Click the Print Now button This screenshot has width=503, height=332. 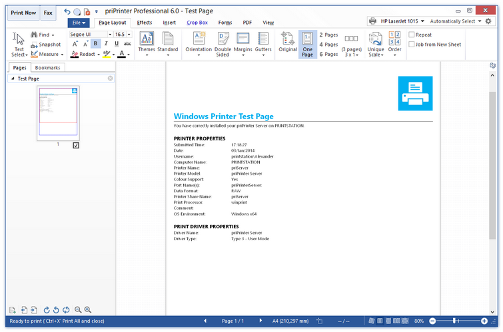(23, 13)
